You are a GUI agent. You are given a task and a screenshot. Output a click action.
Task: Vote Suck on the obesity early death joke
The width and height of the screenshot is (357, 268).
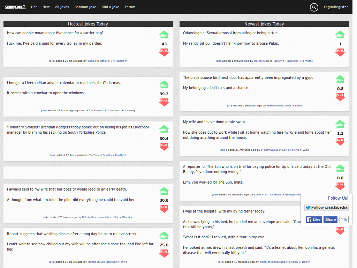pos(164,209)
